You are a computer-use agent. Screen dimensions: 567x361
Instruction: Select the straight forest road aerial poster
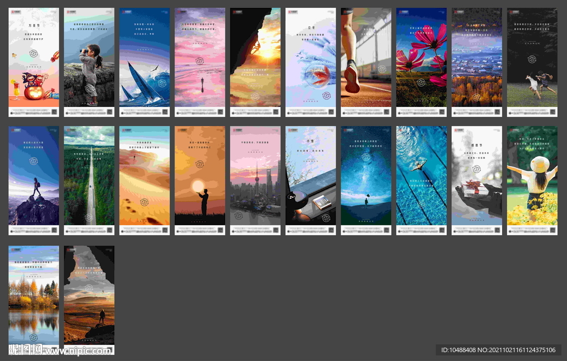tap(89, 180)
